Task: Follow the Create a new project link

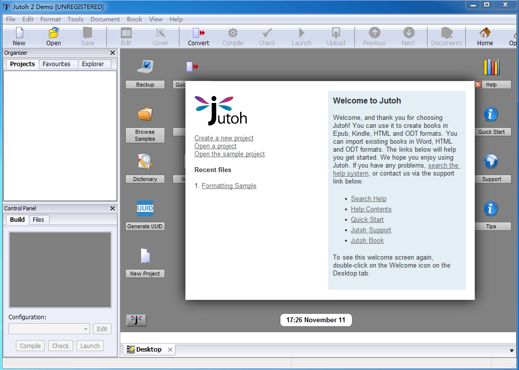Action: coord(224,138)
